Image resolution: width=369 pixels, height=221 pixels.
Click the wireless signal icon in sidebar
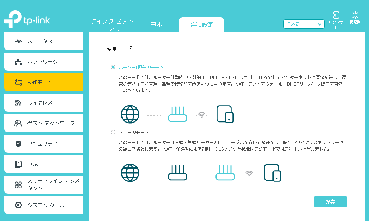pos(18,103)
